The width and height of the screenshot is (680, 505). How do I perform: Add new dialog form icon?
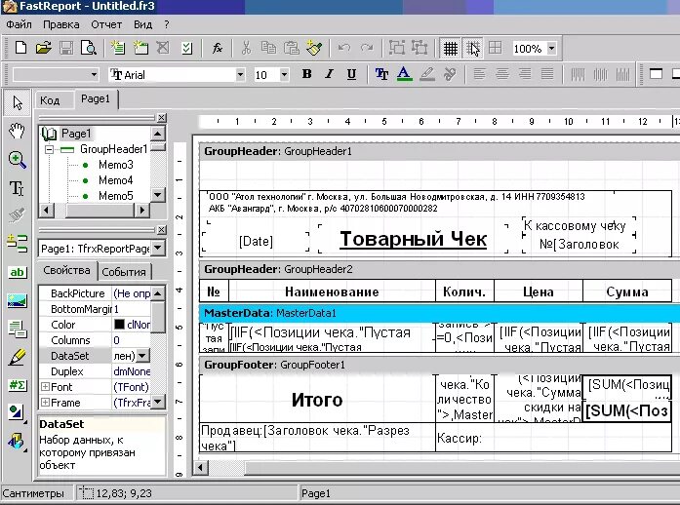pyautogui.click(x=140, y=48)
